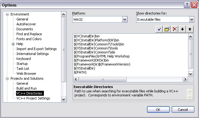Image resolution: width=199 pixels, height=118 pixels.
Task: Select Import and Export Settings item
Action: pyautogui.click(x=36, y=49)
